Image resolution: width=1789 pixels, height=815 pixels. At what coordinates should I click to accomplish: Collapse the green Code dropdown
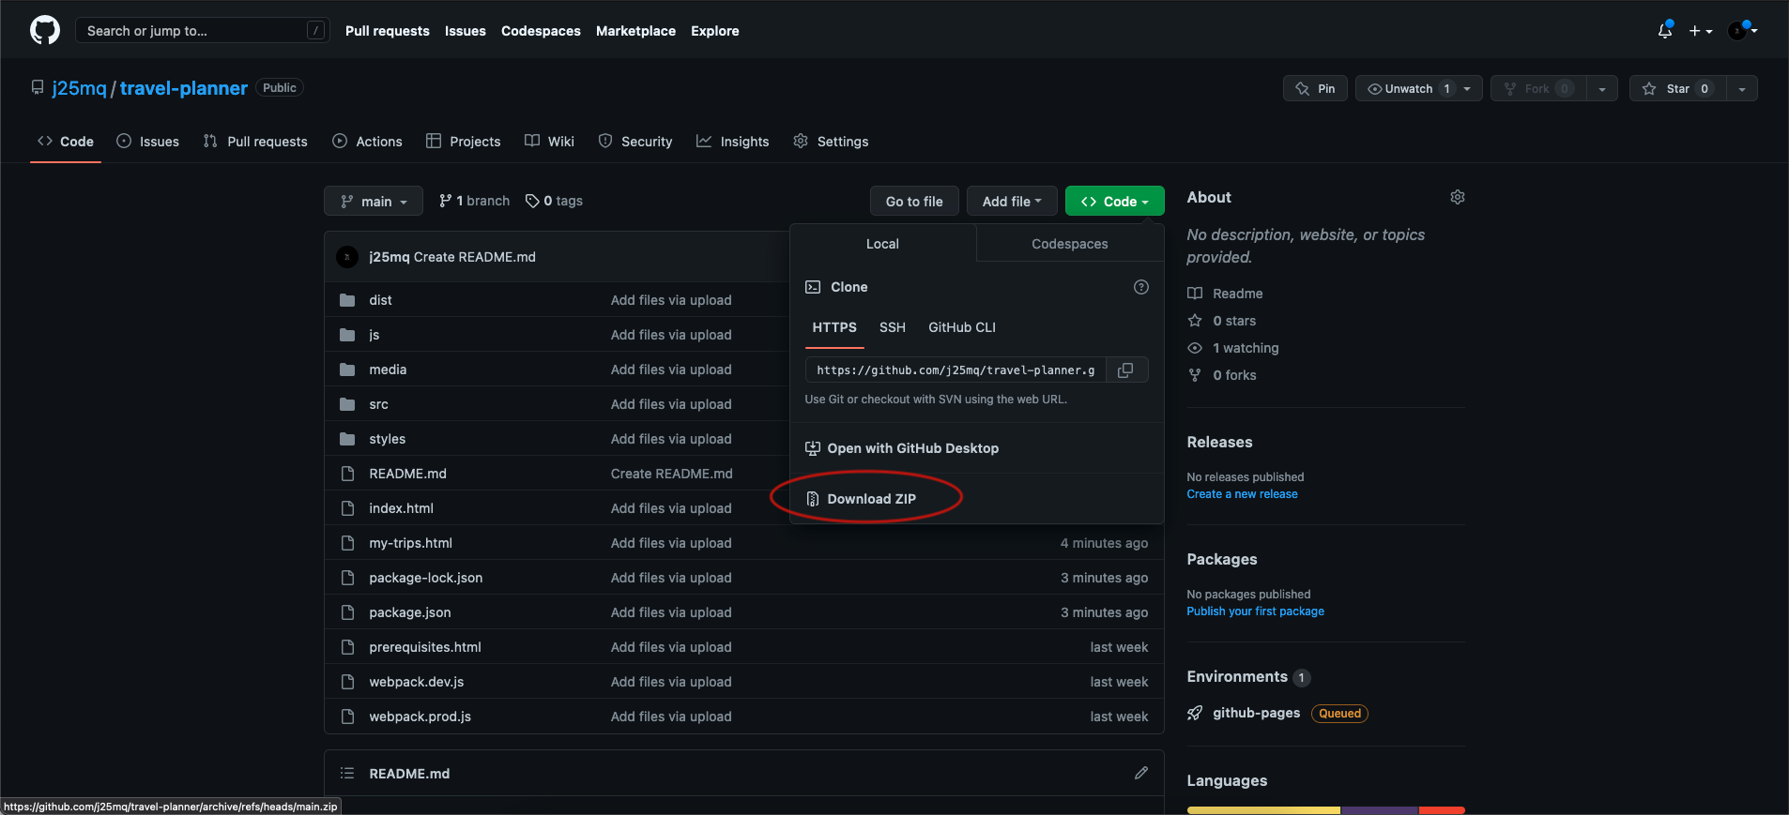point(1114,201)
